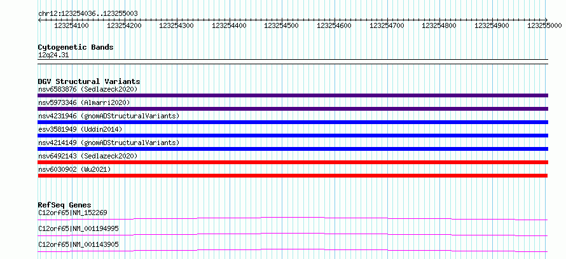Image resolution: width=566 pixels, height=259 pixels.
Task: Click the blue bar for nsv4231946
Action: pyautogui.click(x=293, y=122)
